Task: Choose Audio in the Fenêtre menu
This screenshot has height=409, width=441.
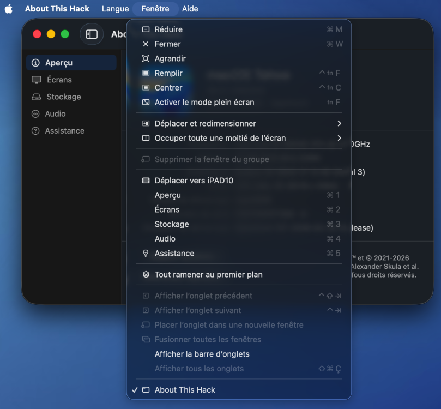Action: click(x=239, y=239)
